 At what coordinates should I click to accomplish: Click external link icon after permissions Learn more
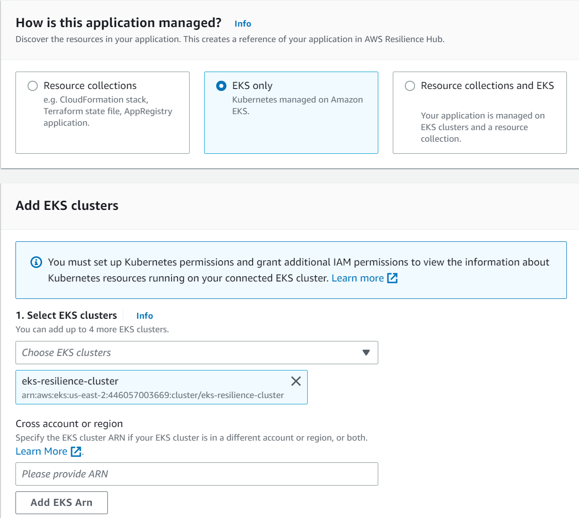tap(392, 278)
